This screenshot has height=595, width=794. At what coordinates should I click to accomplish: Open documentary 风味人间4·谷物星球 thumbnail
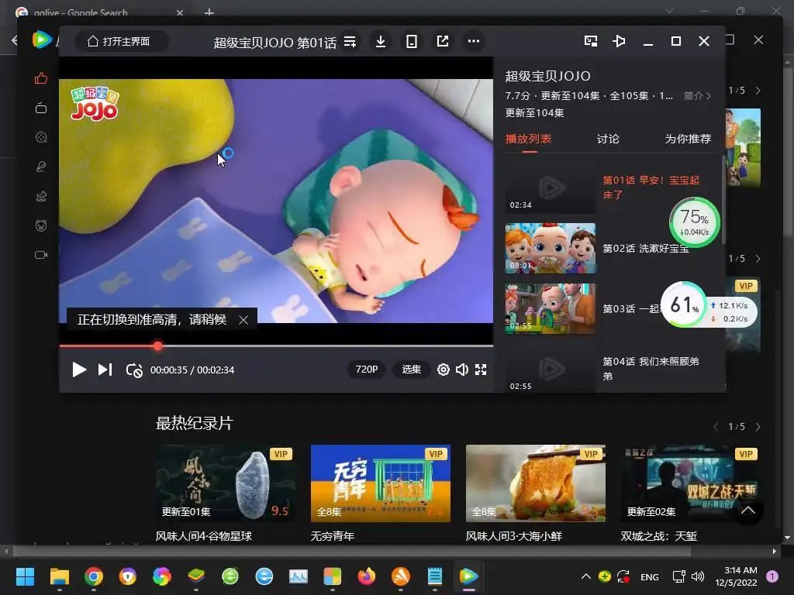225,483
